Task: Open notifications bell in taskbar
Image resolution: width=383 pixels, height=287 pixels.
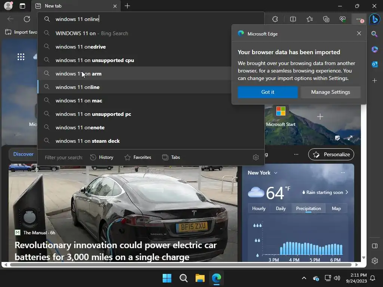Action: click(x=373, y=278)
